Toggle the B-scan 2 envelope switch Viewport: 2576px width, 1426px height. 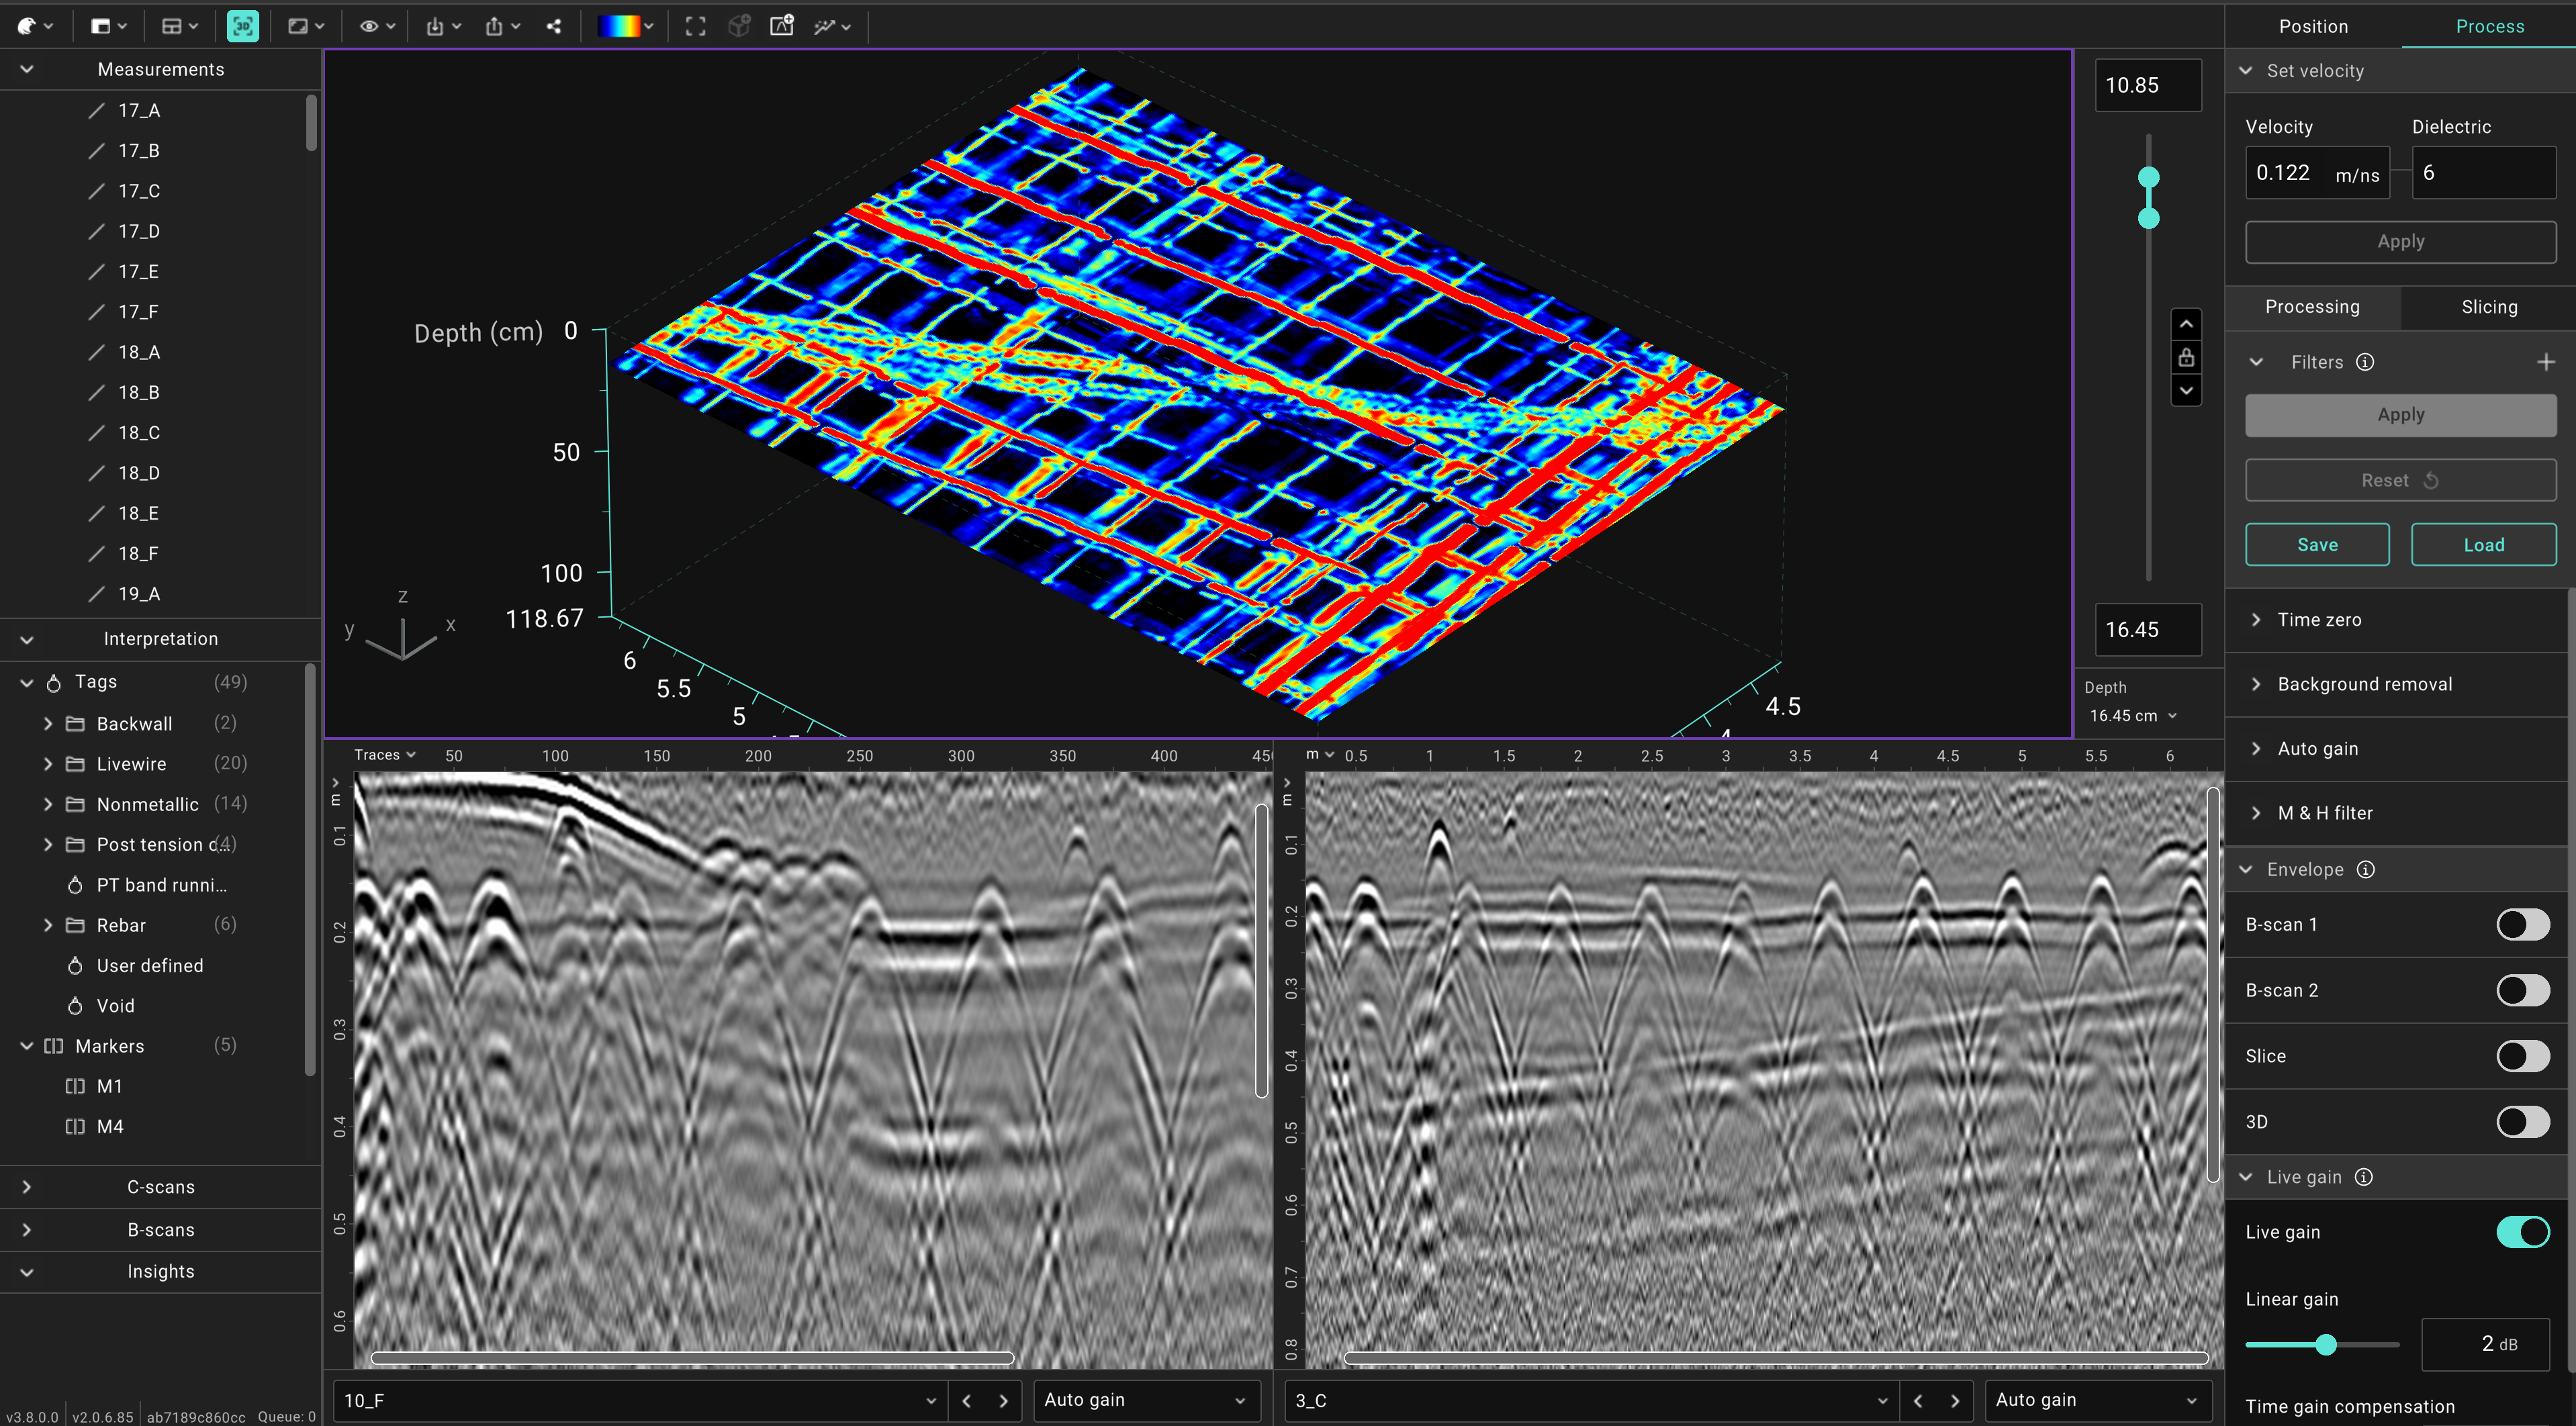[2522, 990]
